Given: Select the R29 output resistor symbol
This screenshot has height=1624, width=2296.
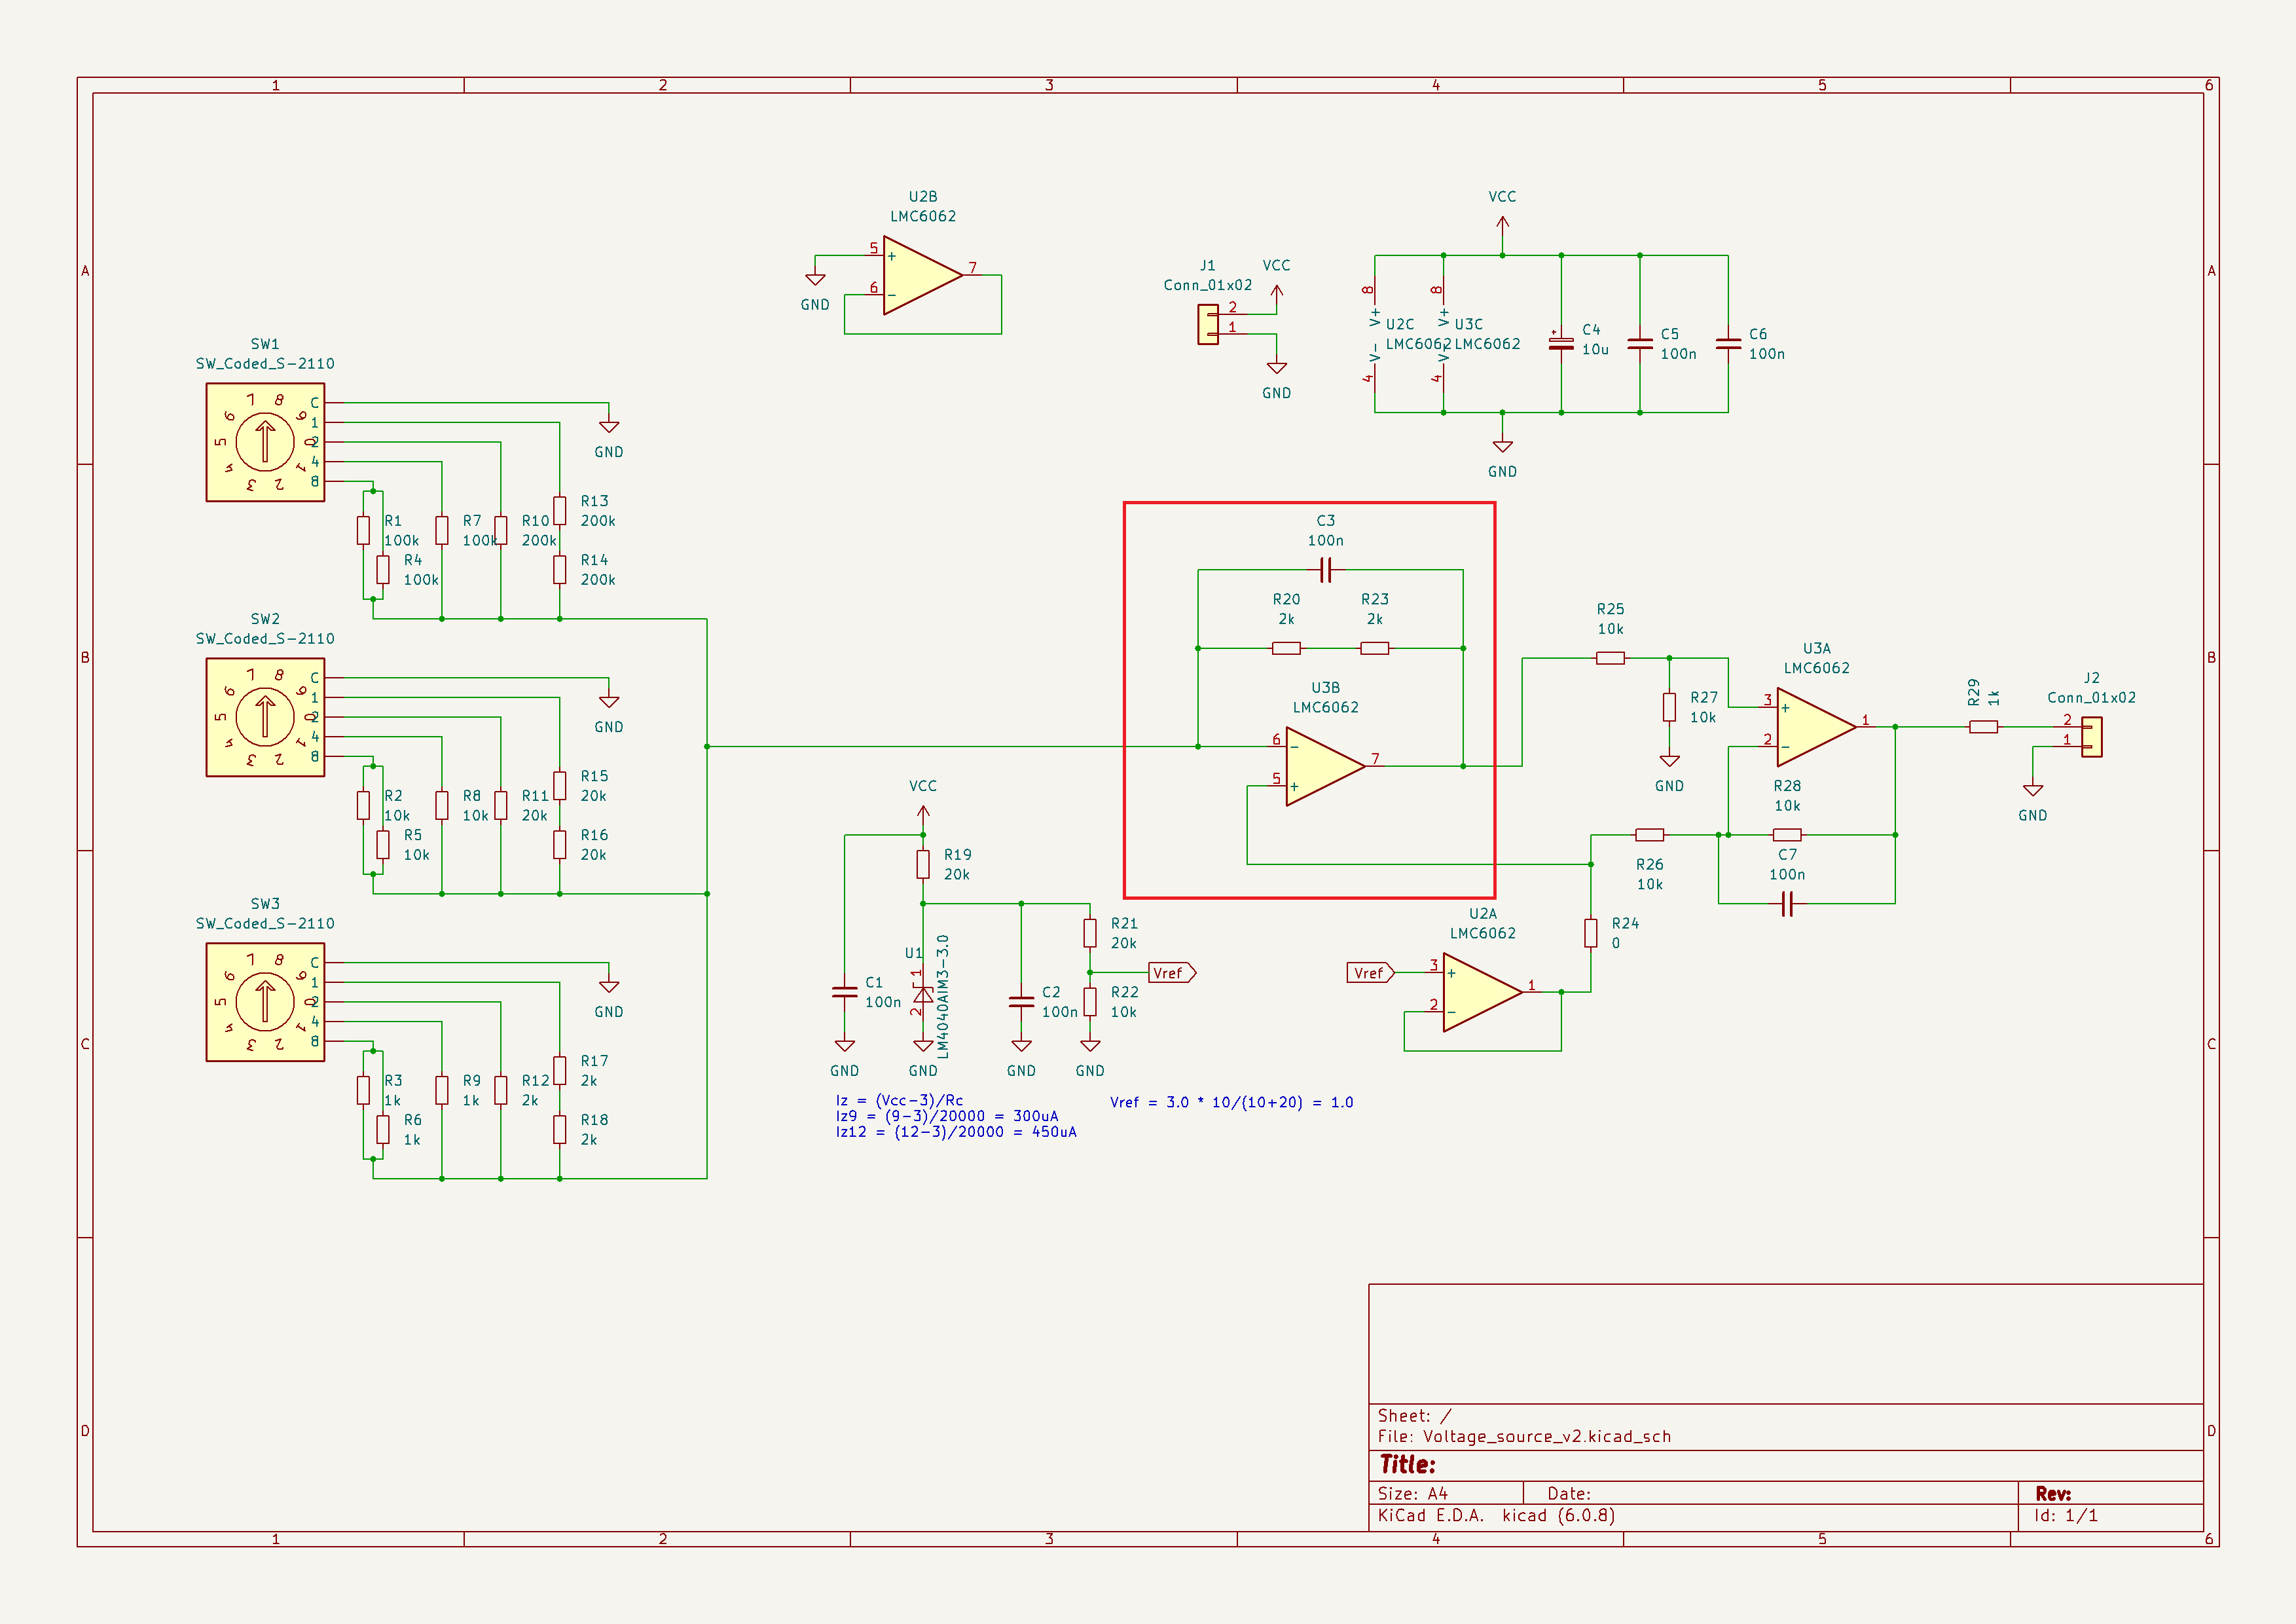Looking at the screenshot, I should click(x=1983, y=727).
